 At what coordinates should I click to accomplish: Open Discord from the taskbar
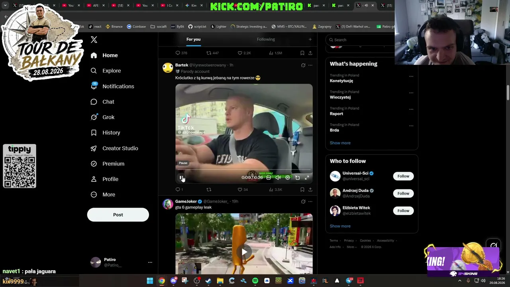(x=173, y=281)
